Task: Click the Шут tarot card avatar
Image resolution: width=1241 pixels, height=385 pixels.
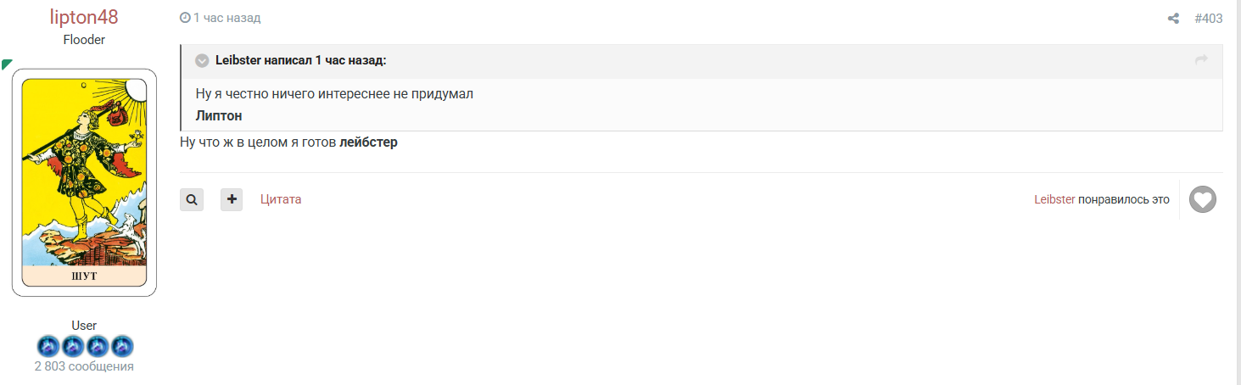Action: 84,182
